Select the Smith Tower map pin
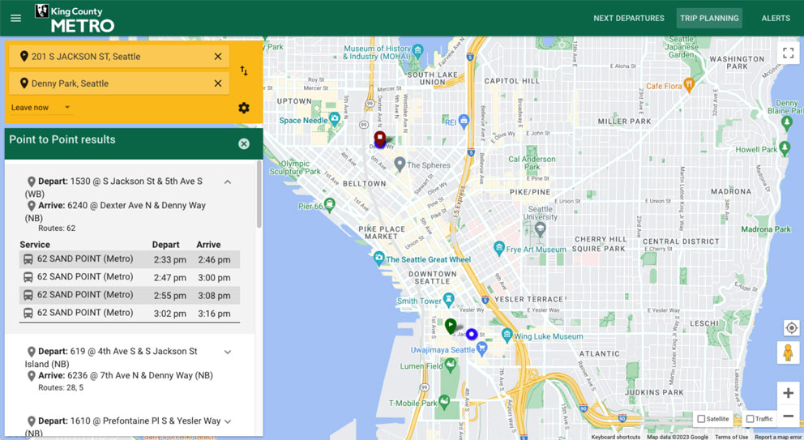804x440 pixels. [449, 300]
